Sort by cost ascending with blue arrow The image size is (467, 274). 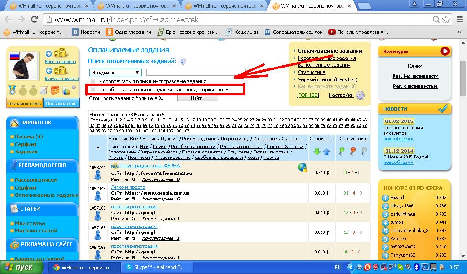[327, 152]
